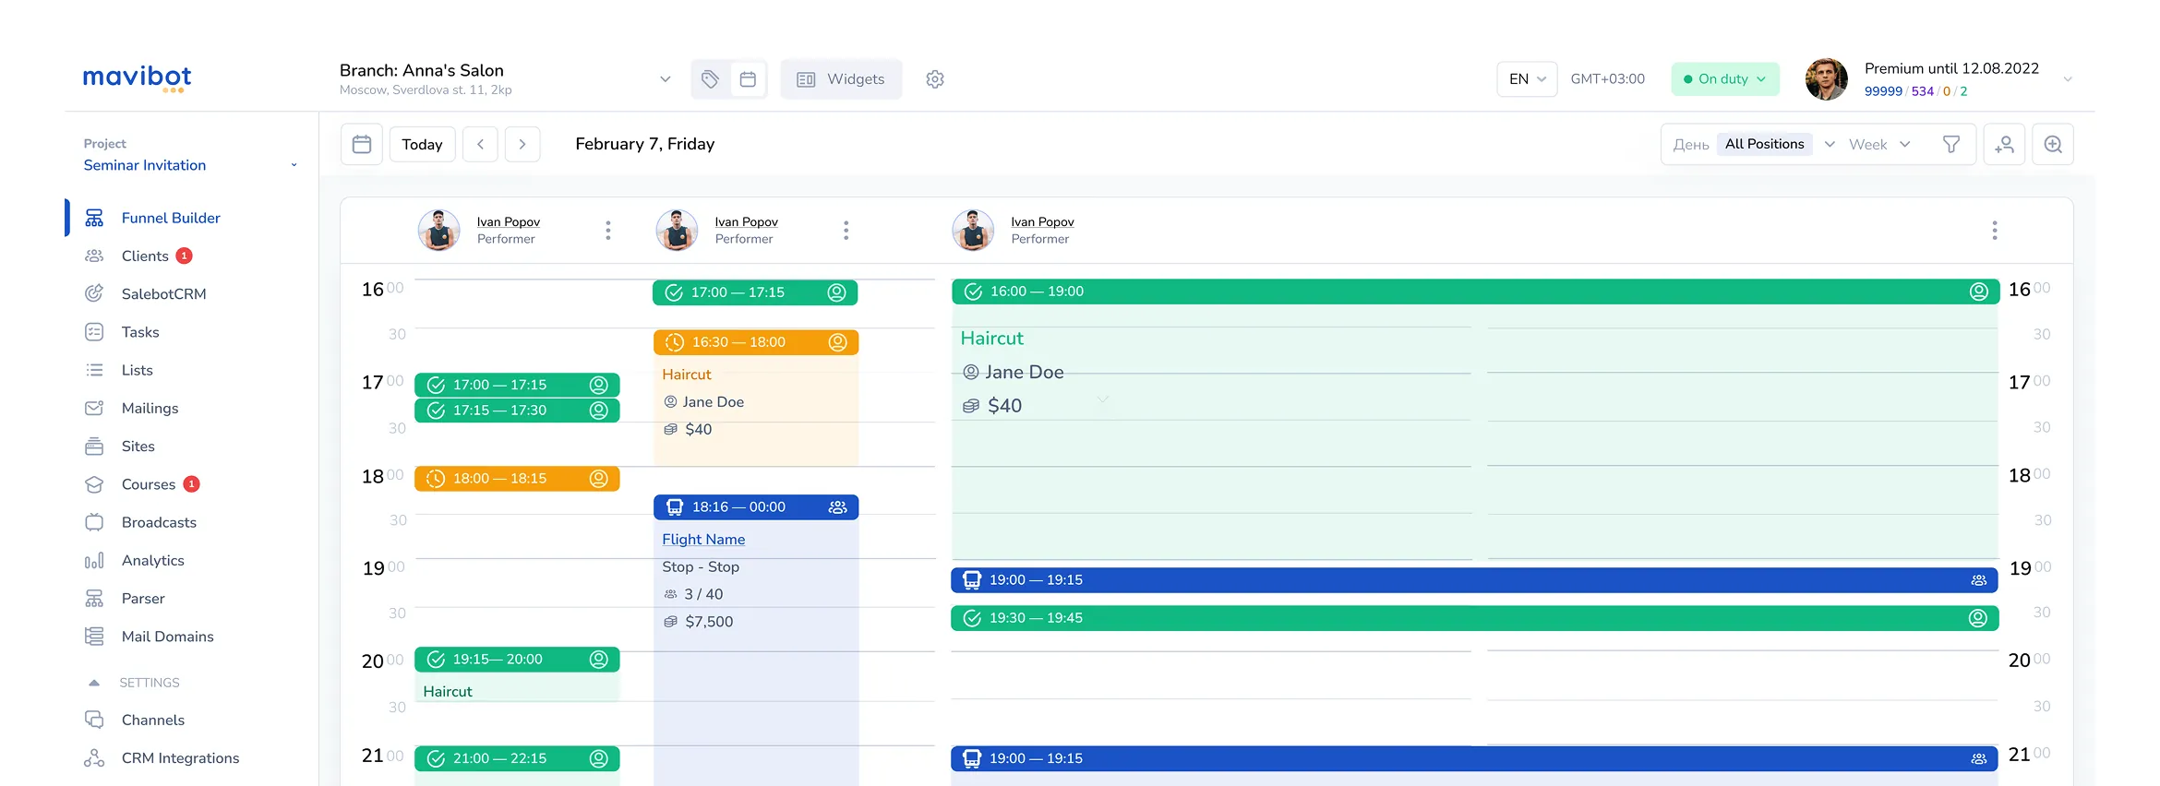Go to the next day arrow
The width and height of the screenshot is (2160, 786).
522,145
